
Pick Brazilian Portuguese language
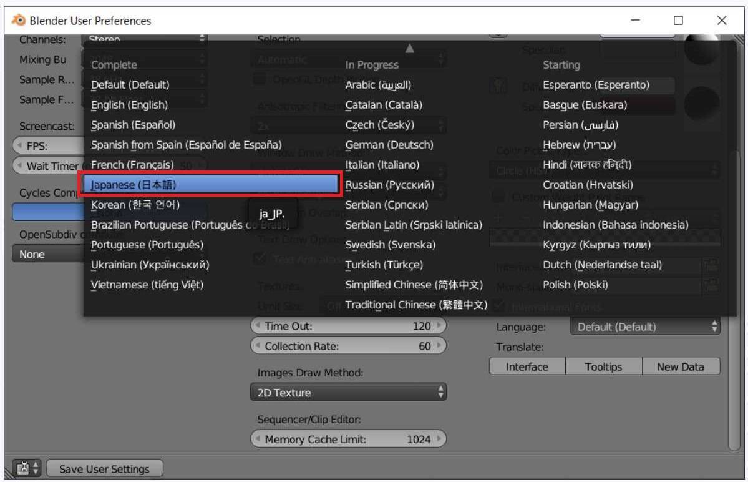[190, 225]
